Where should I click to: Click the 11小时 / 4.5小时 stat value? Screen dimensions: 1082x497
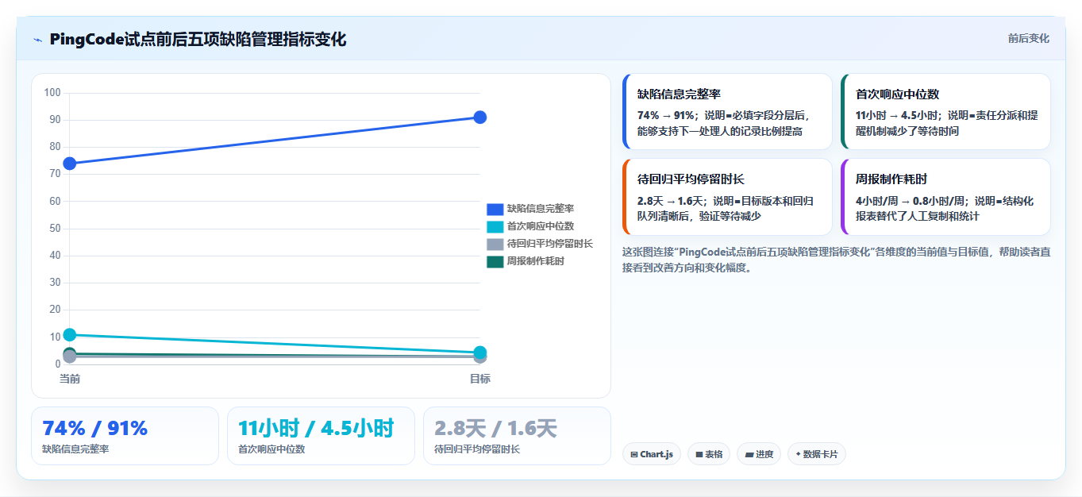[x=316, y=428]
